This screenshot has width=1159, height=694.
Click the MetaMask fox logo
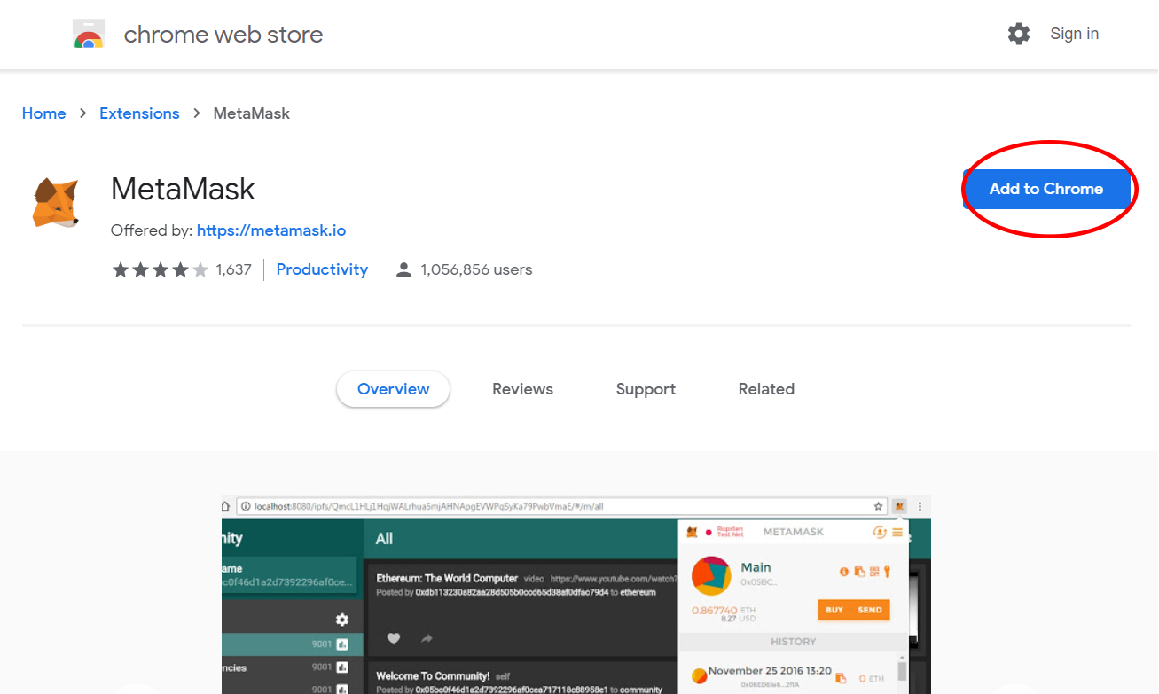55,202
